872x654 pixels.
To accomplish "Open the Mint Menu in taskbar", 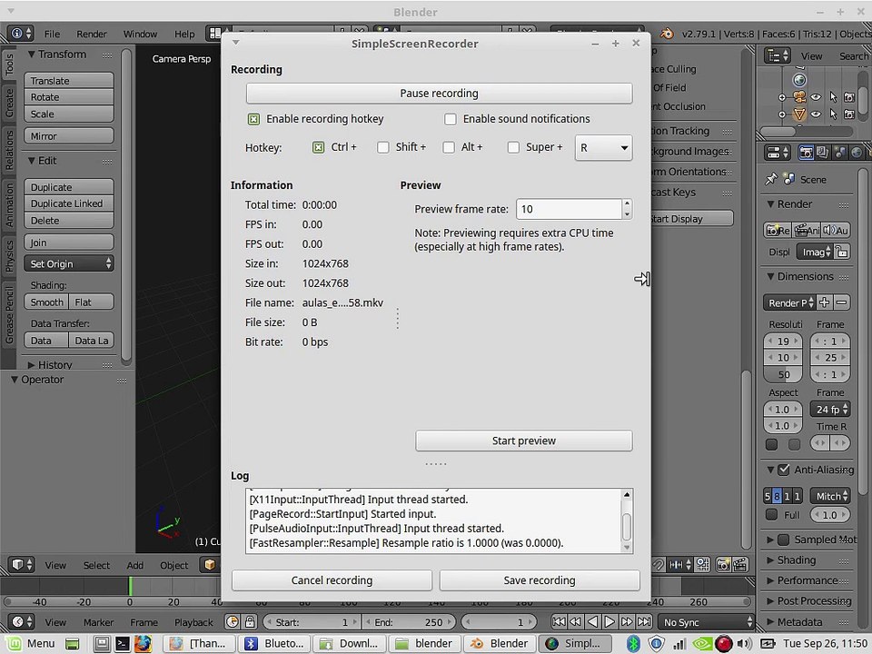I will [x=31, y=644].
